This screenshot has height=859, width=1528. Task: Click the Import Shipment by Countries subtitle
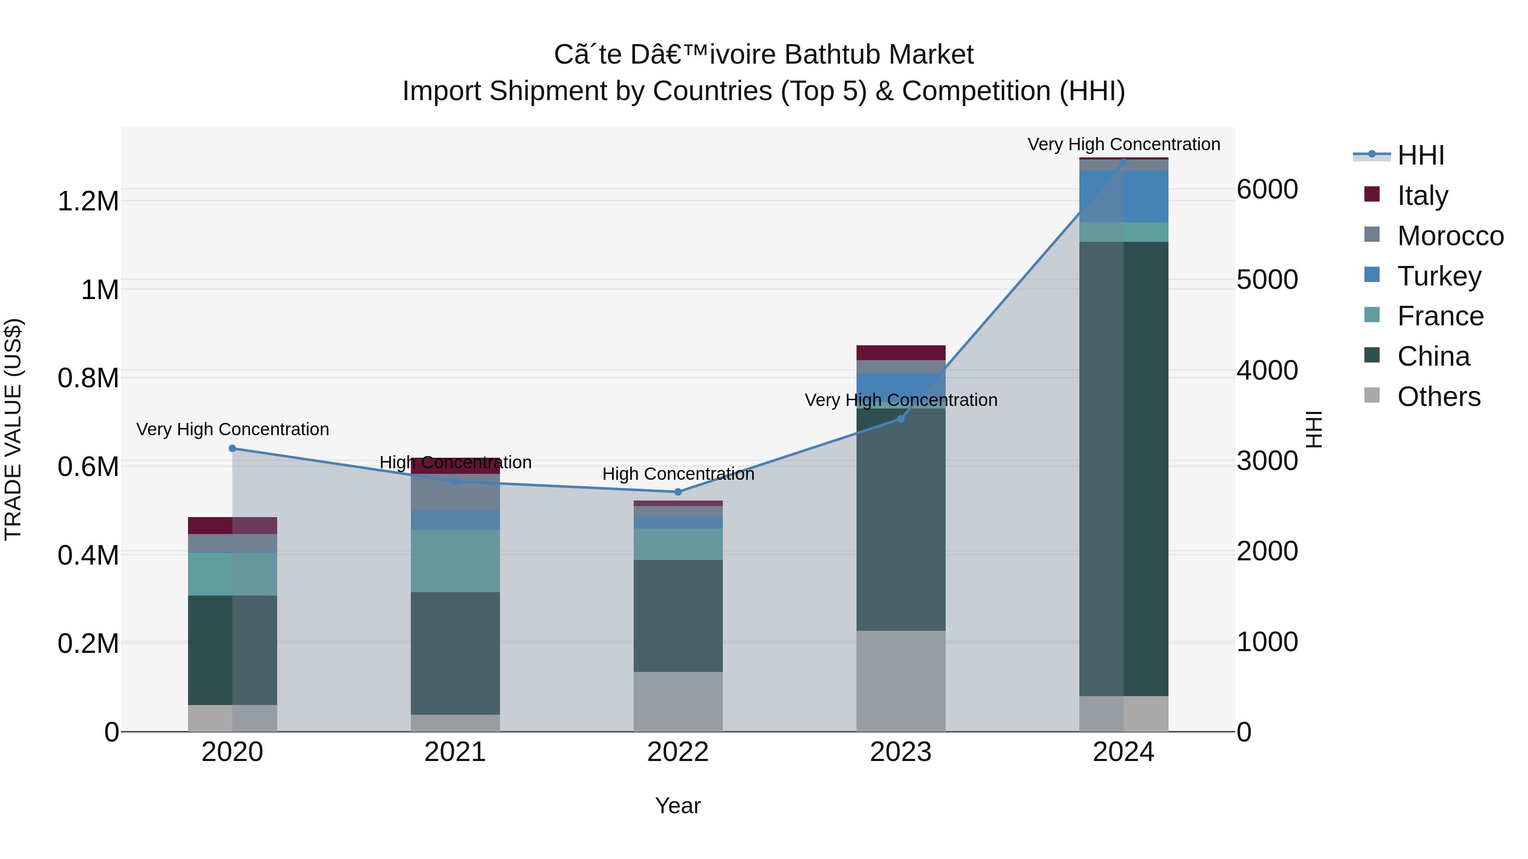tap(764, 91)
